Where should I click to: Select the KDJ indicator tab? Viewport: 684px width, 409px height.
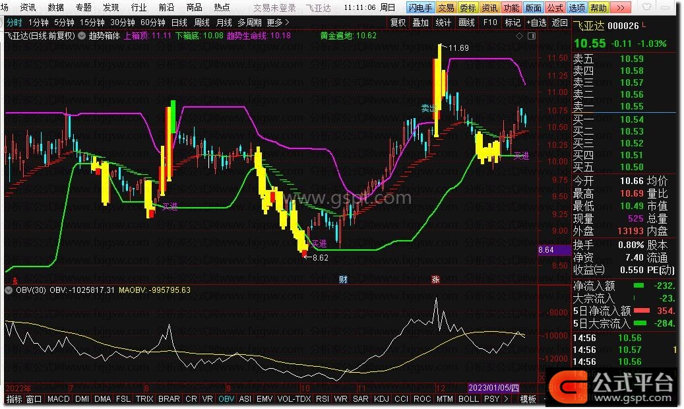pyautogui.click(x=381, y=398)
